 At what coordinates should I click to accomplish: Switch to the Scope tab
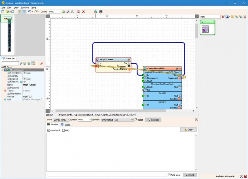point(65,125)
